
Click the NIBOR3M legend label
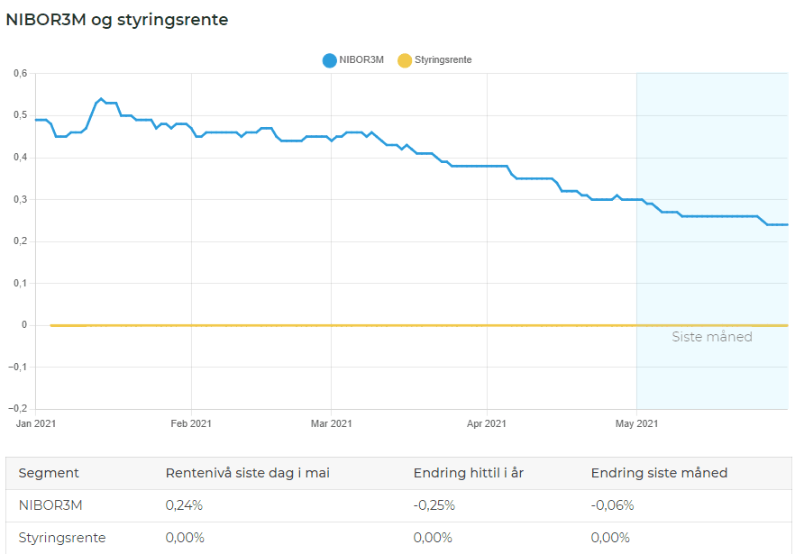point(361,59)
